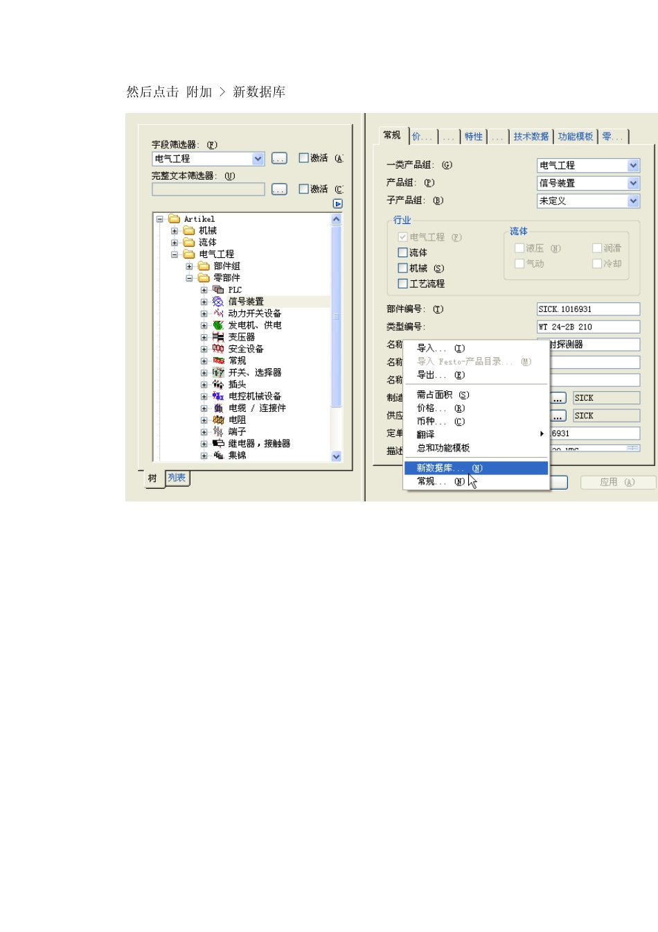This screenshot has height=932, width=658.
Task: Switch to the 技术数据 tab
Action: 531,137
